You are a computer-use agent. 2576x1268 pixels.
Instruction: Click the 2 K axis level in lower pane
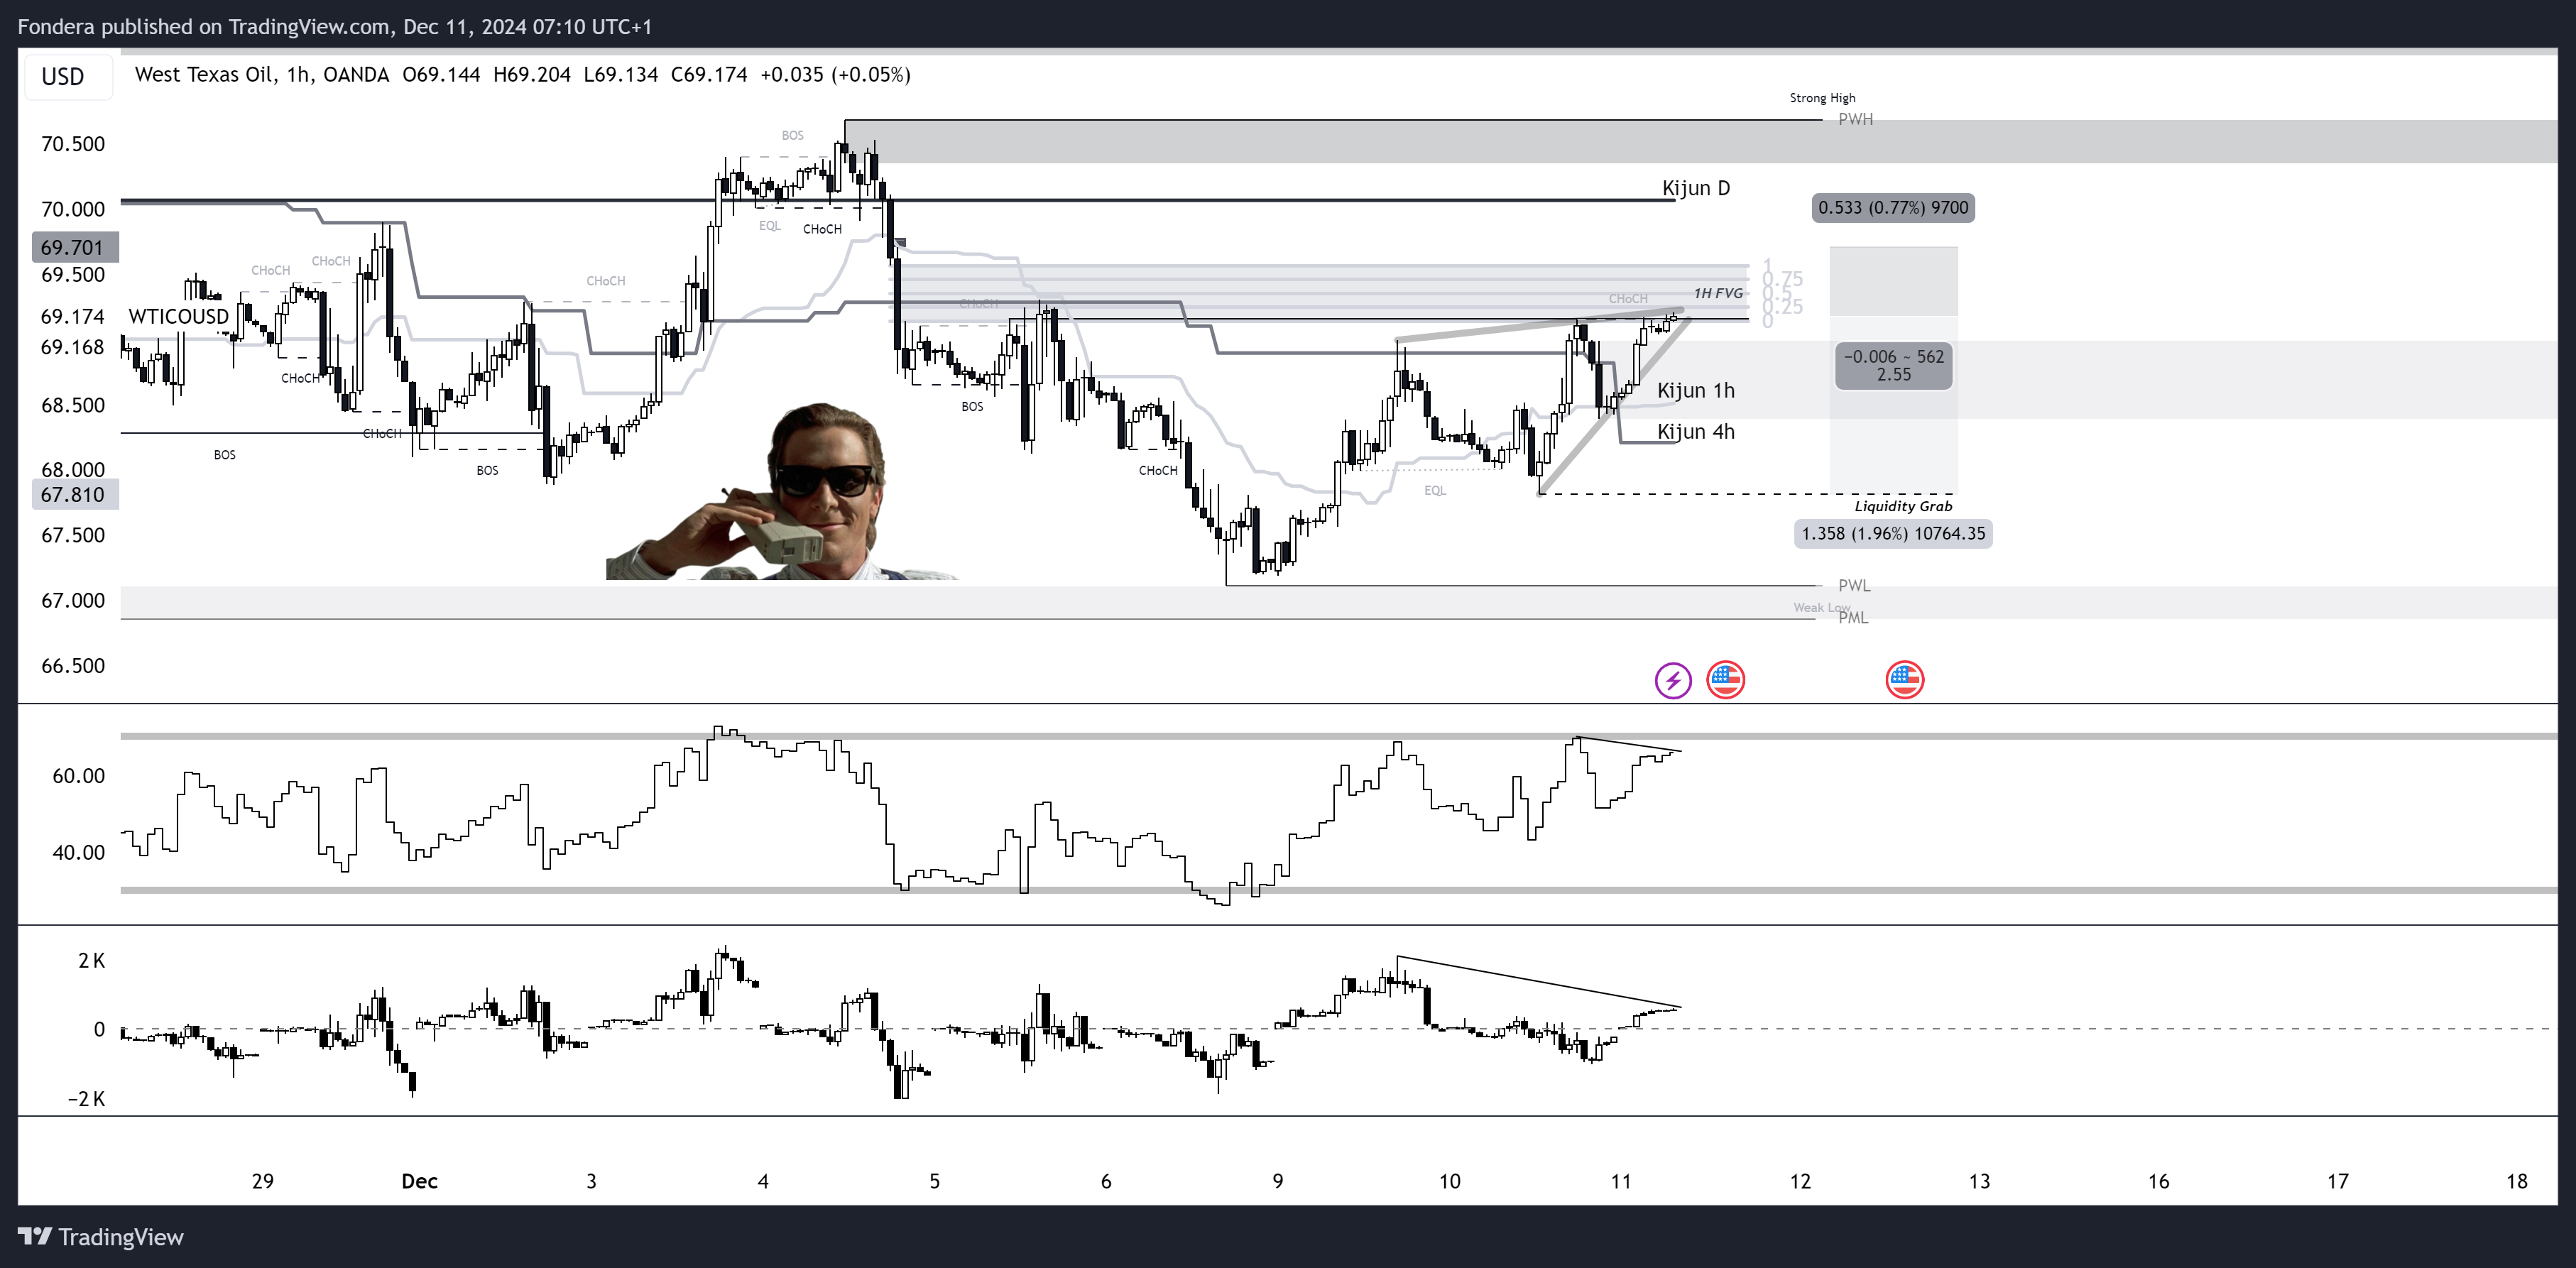pos(91,960)
